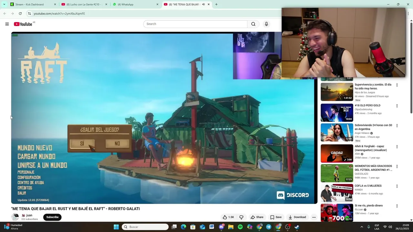View site information icon in address bar
This screenshot has height=232, width=413.
[x=29, y=14]
